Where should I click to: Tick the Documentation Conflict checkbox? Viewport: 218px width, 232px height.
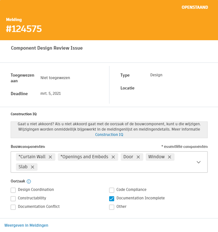pyautogui.click(x=13, y=207)
